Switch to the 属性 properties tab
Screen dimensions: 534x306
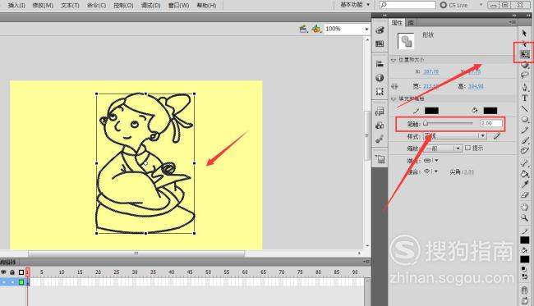coord(397,22)
